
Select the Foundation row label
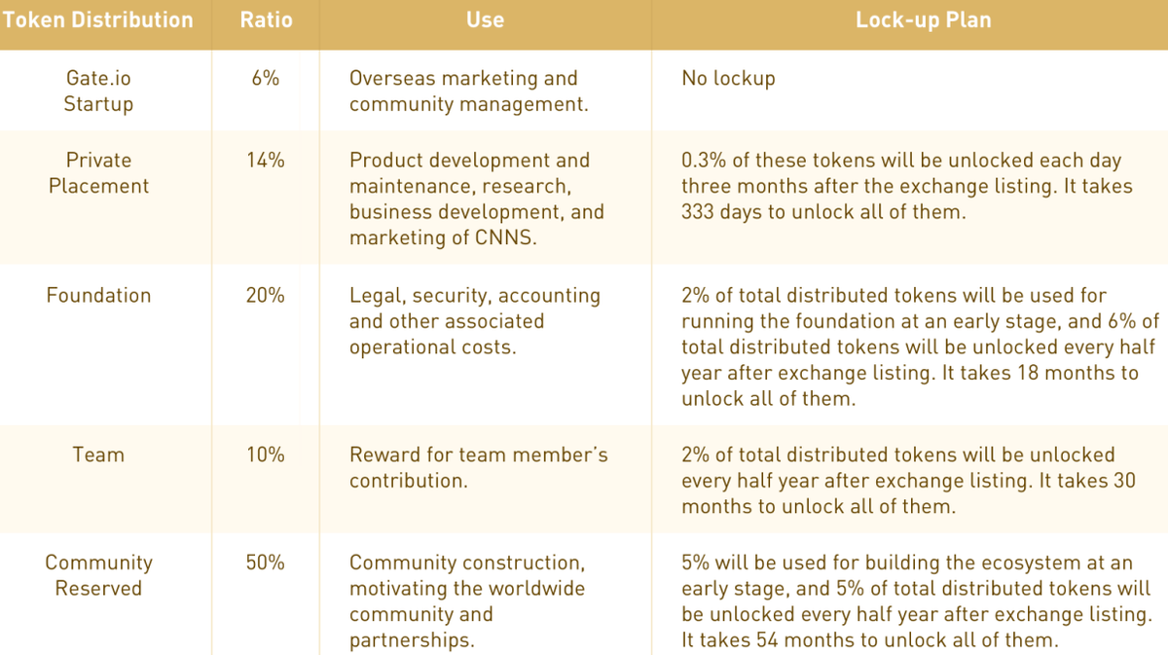[98, 295]
